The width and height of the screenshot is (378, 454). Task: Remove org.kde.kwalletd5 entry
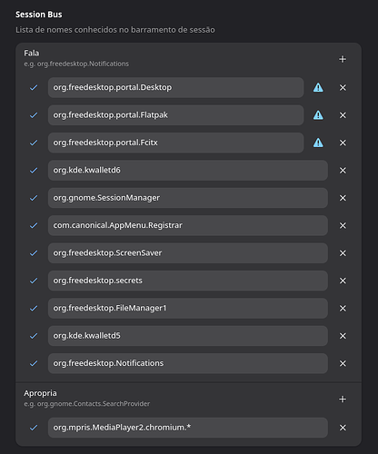click(x=343, y=336)
